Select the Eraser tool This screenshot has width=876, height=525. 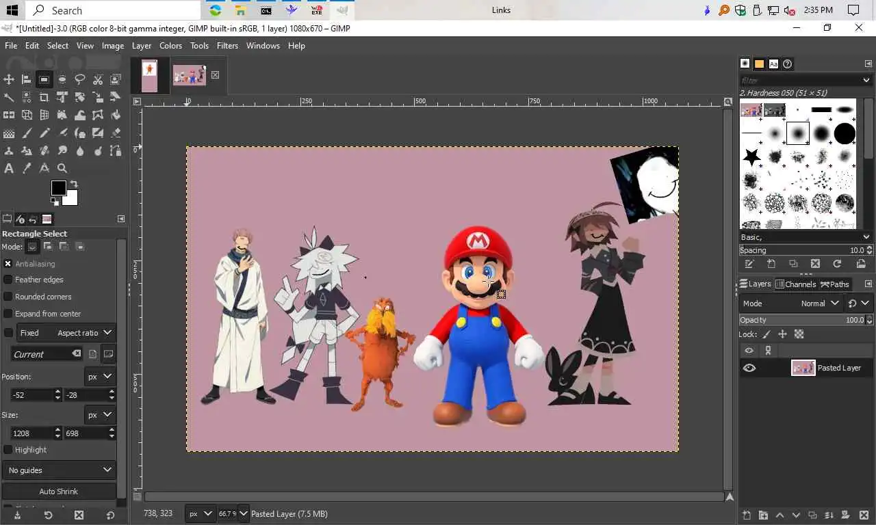(116, 133)
